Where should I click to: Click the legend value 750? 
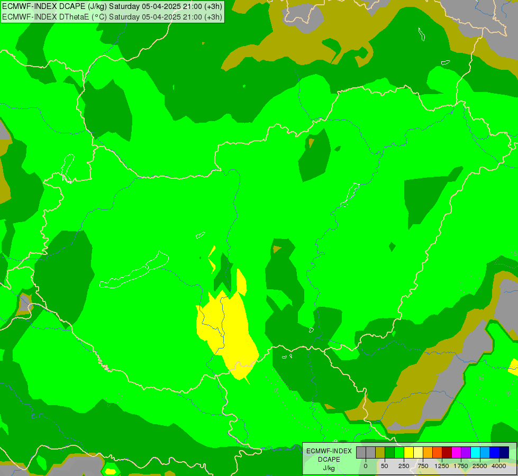(x=423, y=466)
